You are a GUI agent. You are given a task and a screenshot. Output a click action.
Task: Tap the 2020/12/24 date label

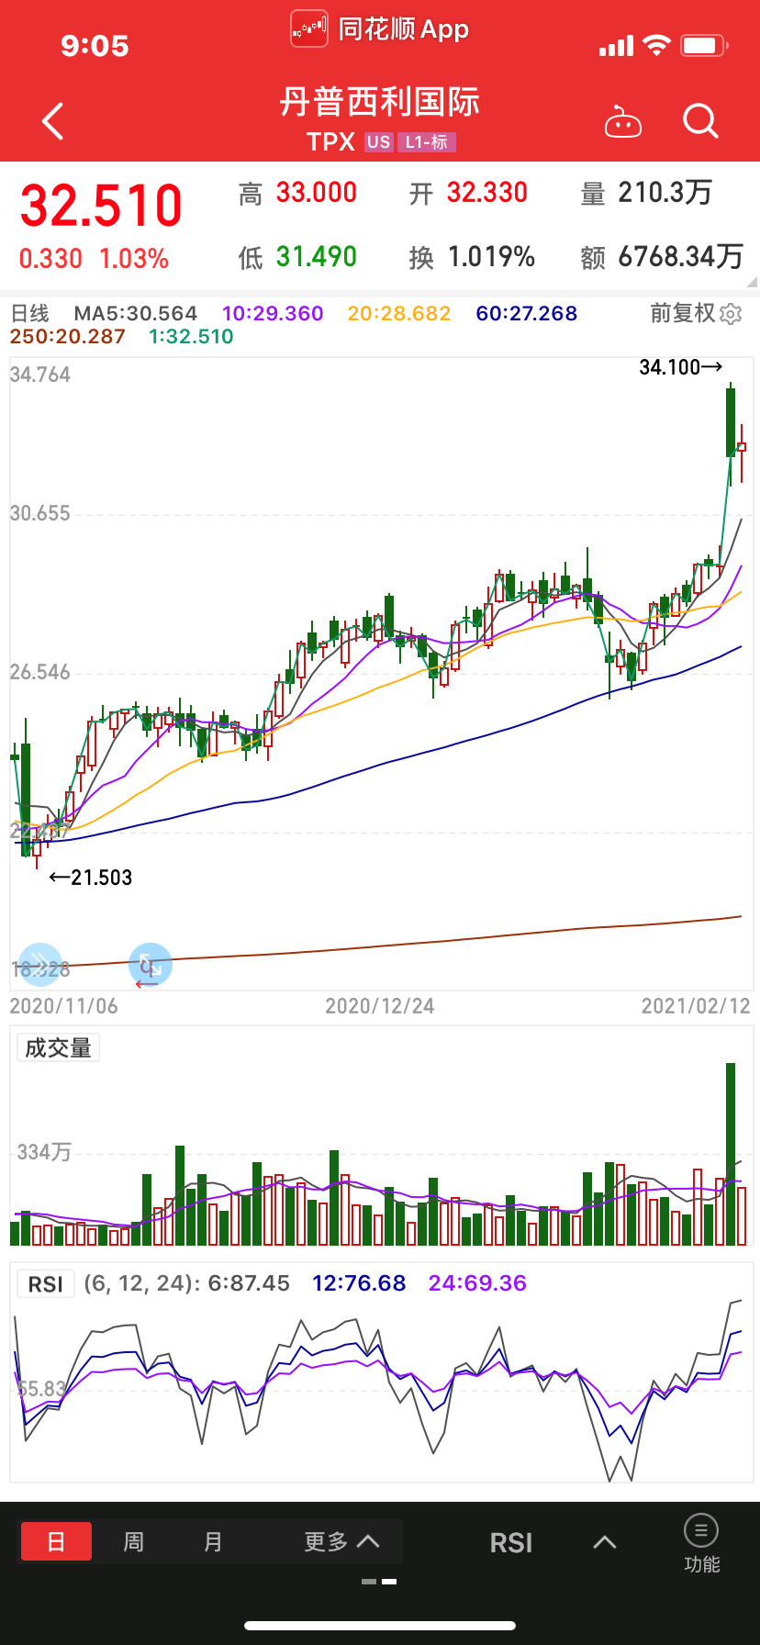click(x=380, y=1006)
